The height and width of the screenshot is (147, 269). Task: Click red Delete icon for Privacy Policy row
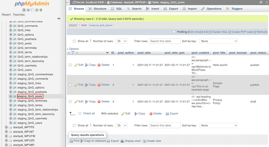[x=99, y=102]
